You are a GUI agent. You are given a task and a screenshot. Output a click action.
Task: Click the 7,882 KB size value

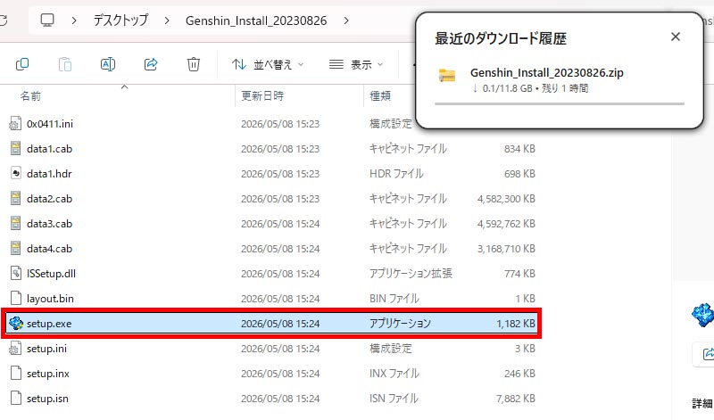coord(516,399)
